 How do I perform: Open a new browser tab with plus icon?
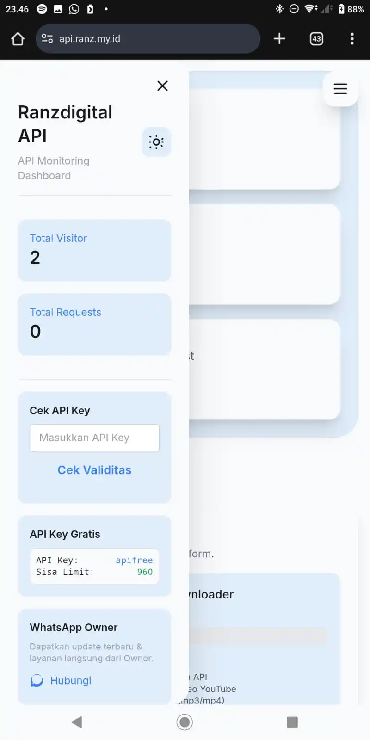tap(279, 39)
